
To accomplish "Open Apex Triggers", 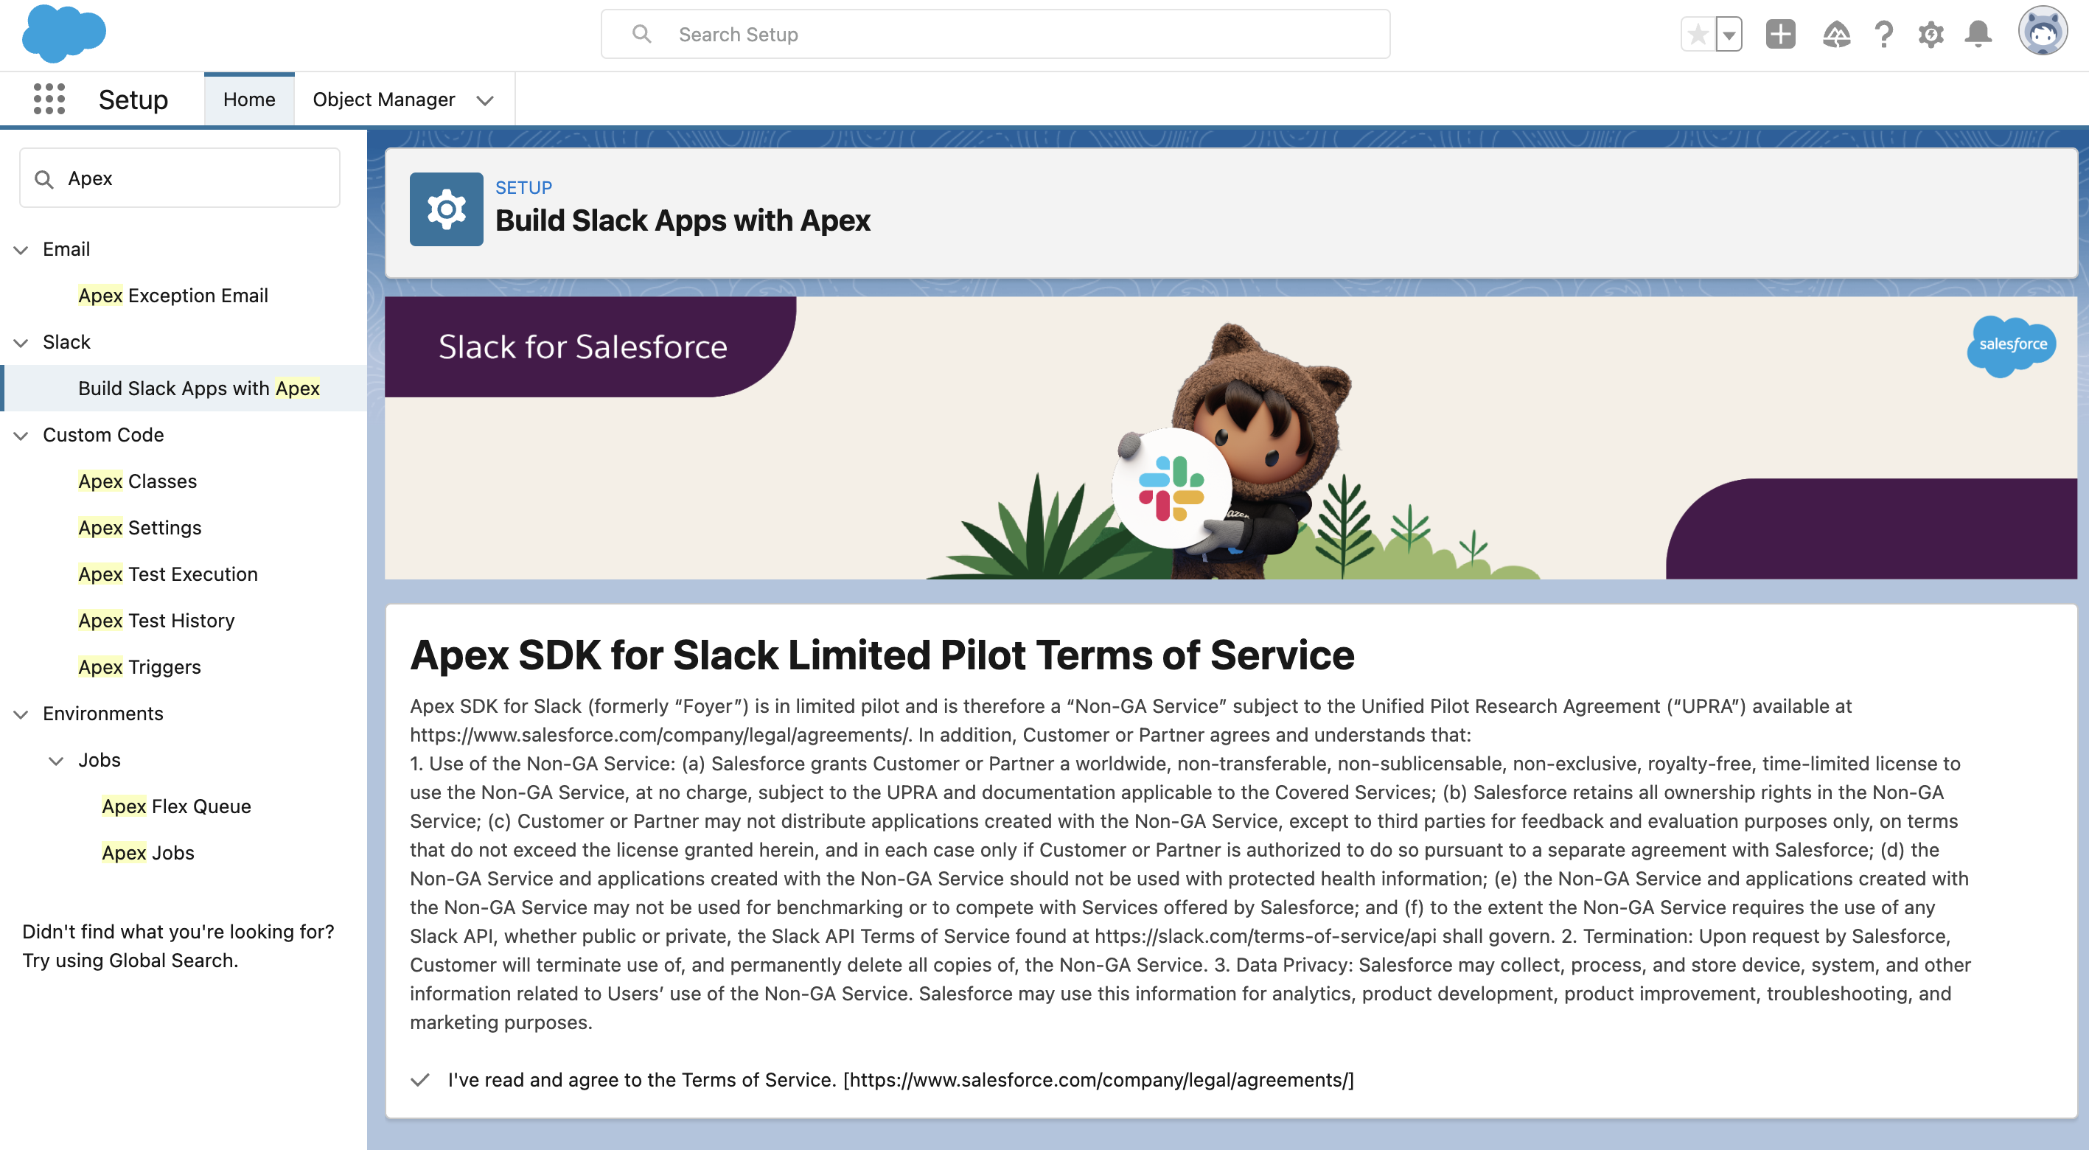I will pos(139,666).
